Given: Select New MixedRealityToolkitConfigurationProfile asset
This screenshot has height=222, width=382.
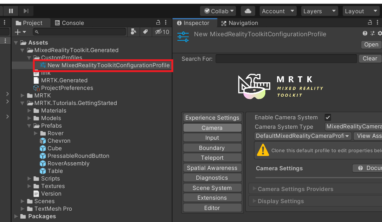Looking at the screenshot, I should [105, 65].
